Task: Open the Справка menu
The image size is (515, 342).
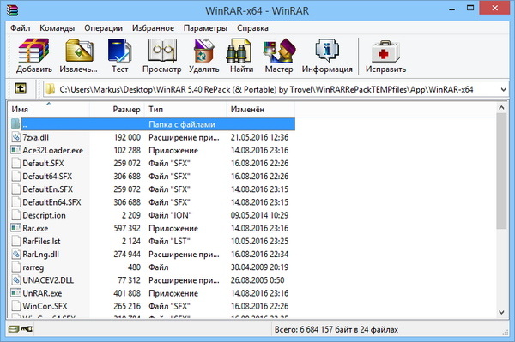Action: 252,28
